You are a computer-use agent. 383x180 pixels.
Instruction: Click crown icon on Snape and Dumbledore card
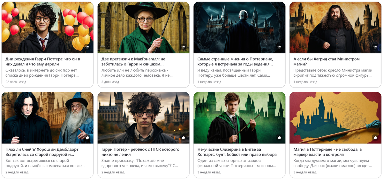tap(87, 137)
